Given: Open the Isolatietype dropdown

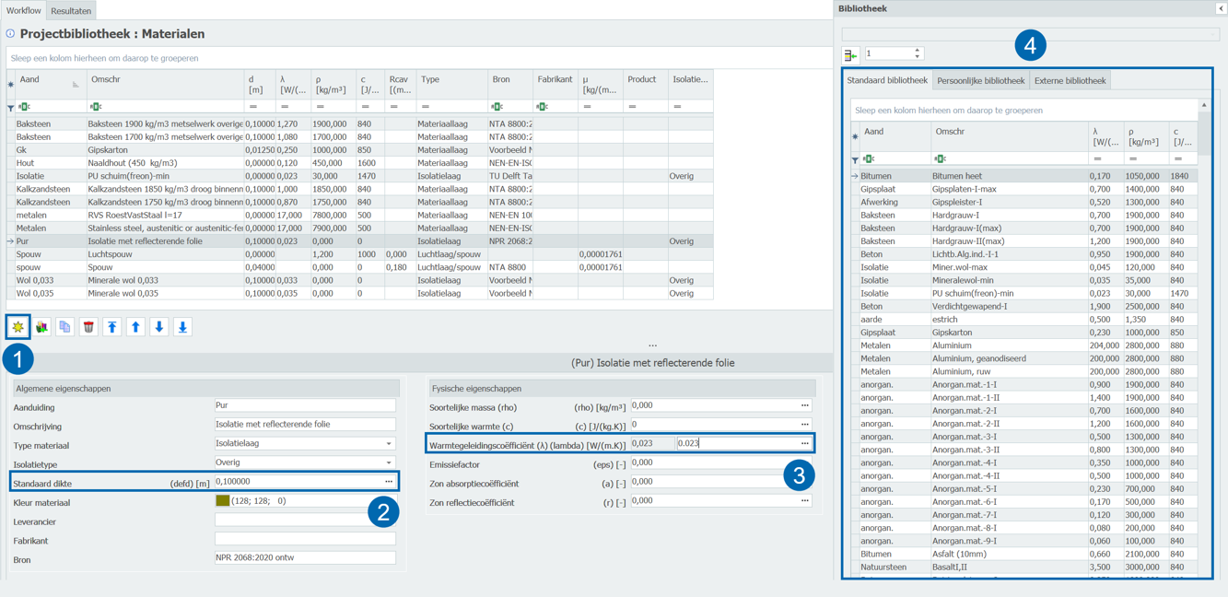Looking at the screenshot, I should pos(389,462).
